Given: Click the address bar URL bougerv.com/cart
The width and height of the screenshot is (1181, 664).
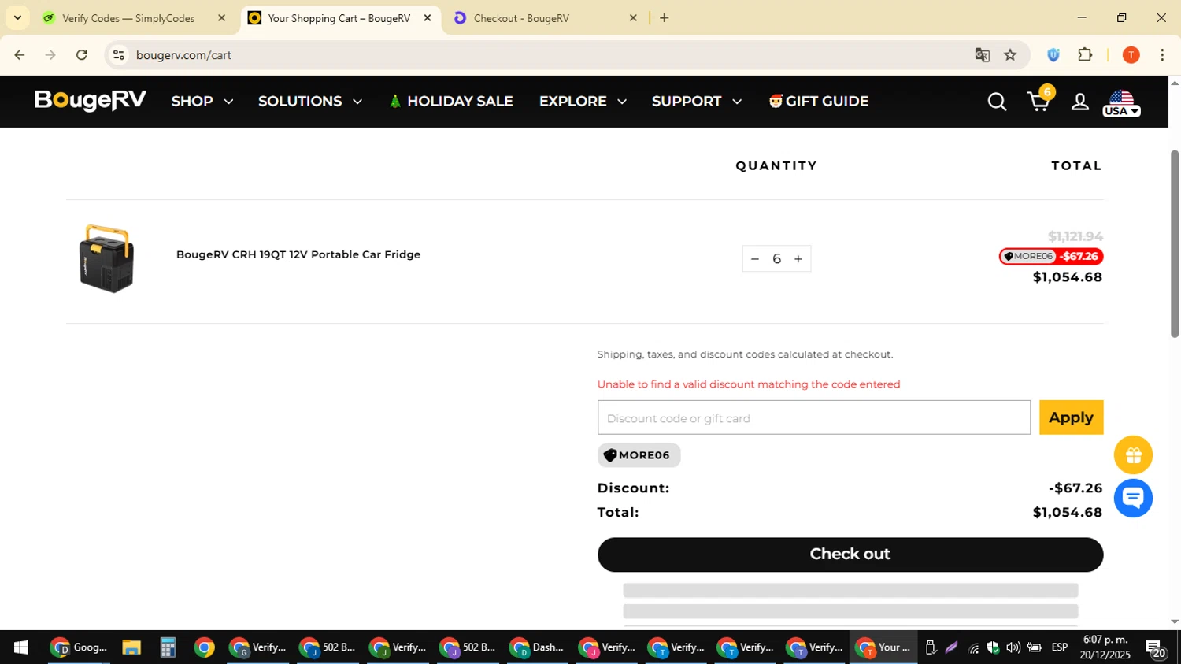Looking at the screenshot, I should click(183, 55).
